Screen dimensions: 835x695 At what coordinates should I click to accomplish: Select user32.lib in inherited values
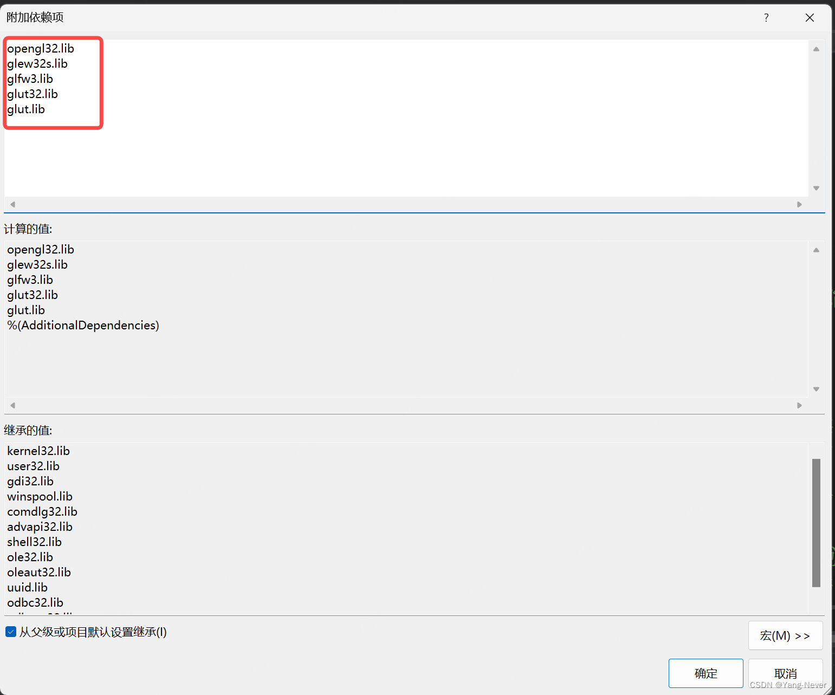pyautogui.click(x=33, y=466)
